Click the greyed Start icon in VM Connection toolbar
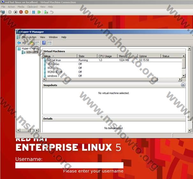Viewport: 193px width, 179px height. 10,12
